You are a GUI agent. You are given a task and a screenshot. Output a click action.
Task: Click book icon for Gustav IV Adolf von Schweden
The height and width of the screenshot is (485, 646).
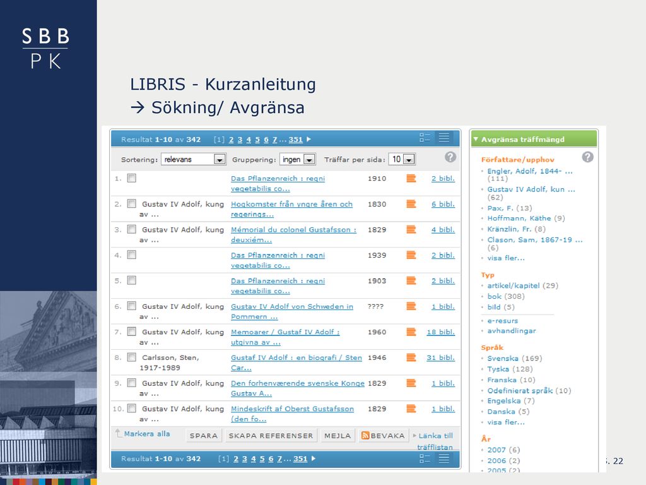(x=411, y=306)
